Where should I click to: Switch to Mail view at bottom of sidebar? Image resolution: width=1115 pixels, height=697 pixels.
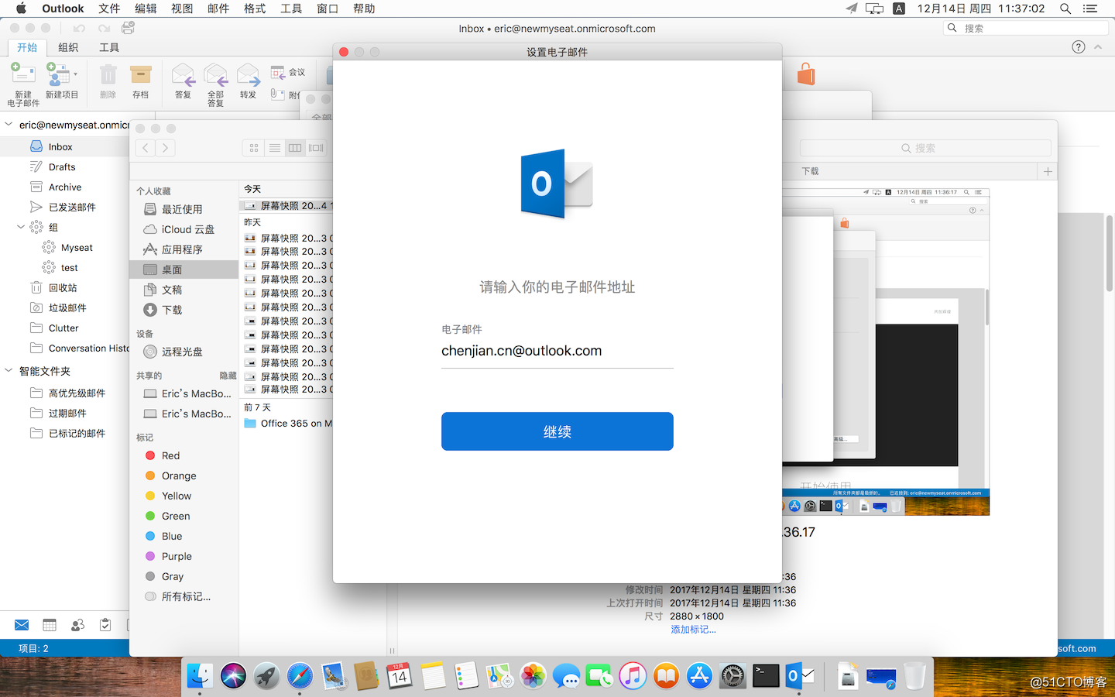click(22, 625)
